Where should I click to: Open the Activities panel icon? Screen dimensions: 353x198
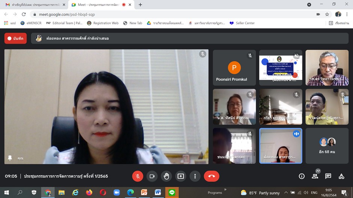pos(341,176)
